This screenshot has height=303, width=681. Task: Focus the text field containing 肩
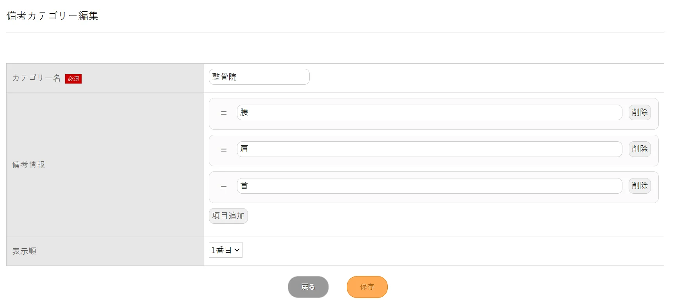click(x=429, y=149)
